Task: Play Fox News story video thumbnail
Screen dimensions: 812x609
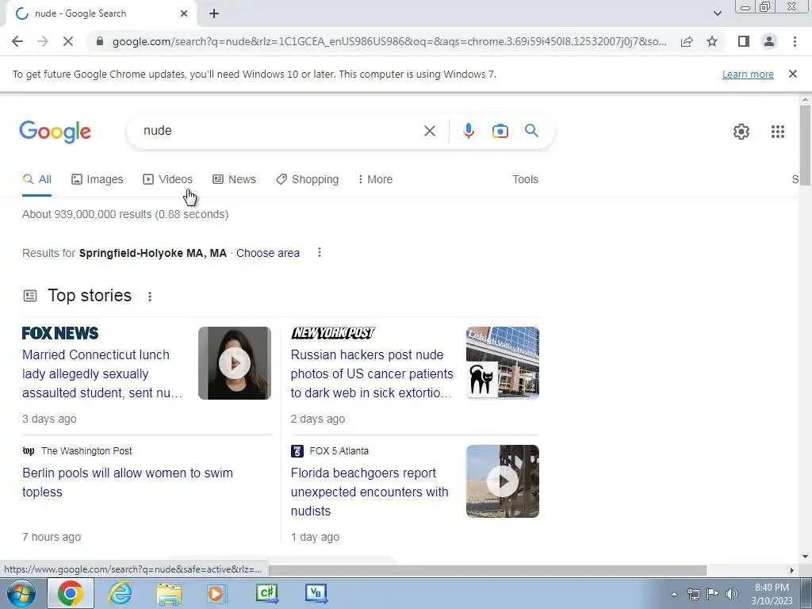Action: click(x=235, y=363)
